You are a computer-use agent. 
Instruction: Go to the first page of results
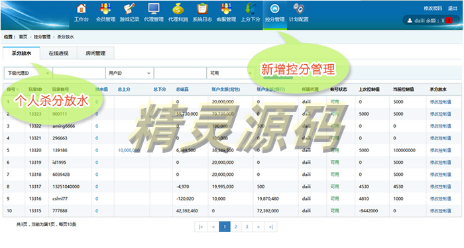click(x=201, y=227)
